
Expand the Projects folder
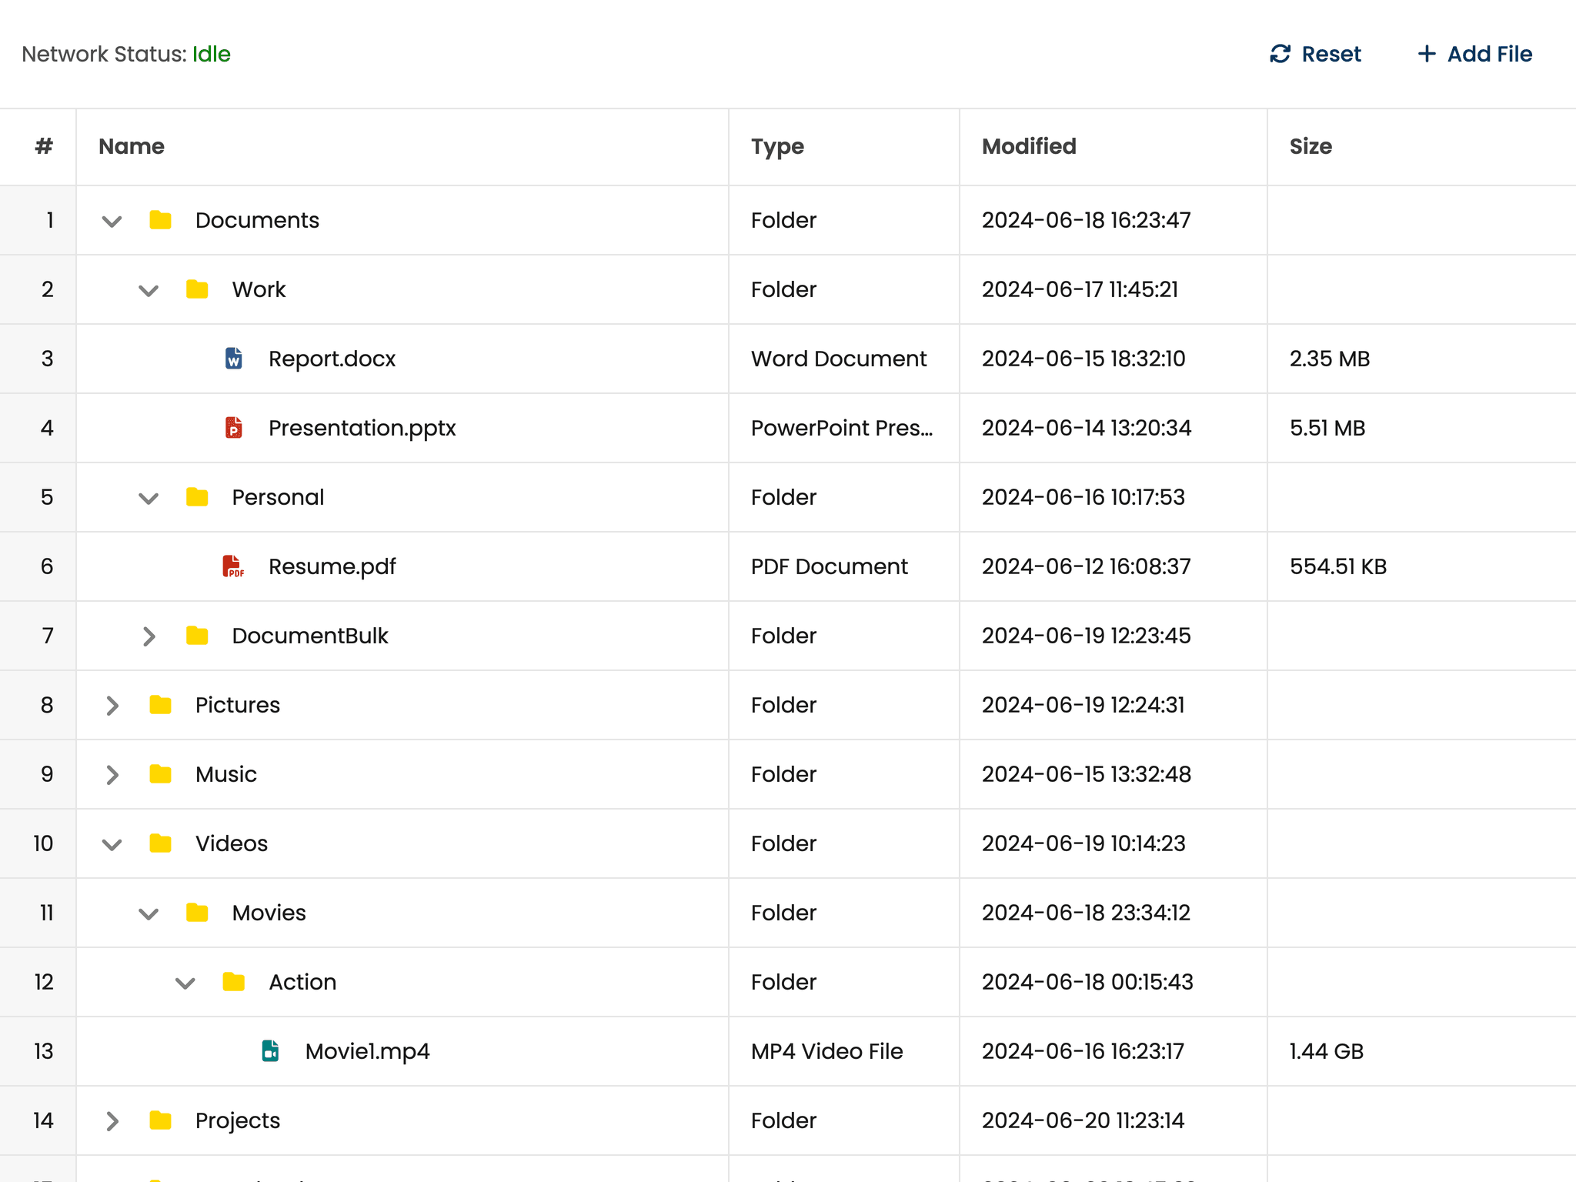pos(112,1121)
